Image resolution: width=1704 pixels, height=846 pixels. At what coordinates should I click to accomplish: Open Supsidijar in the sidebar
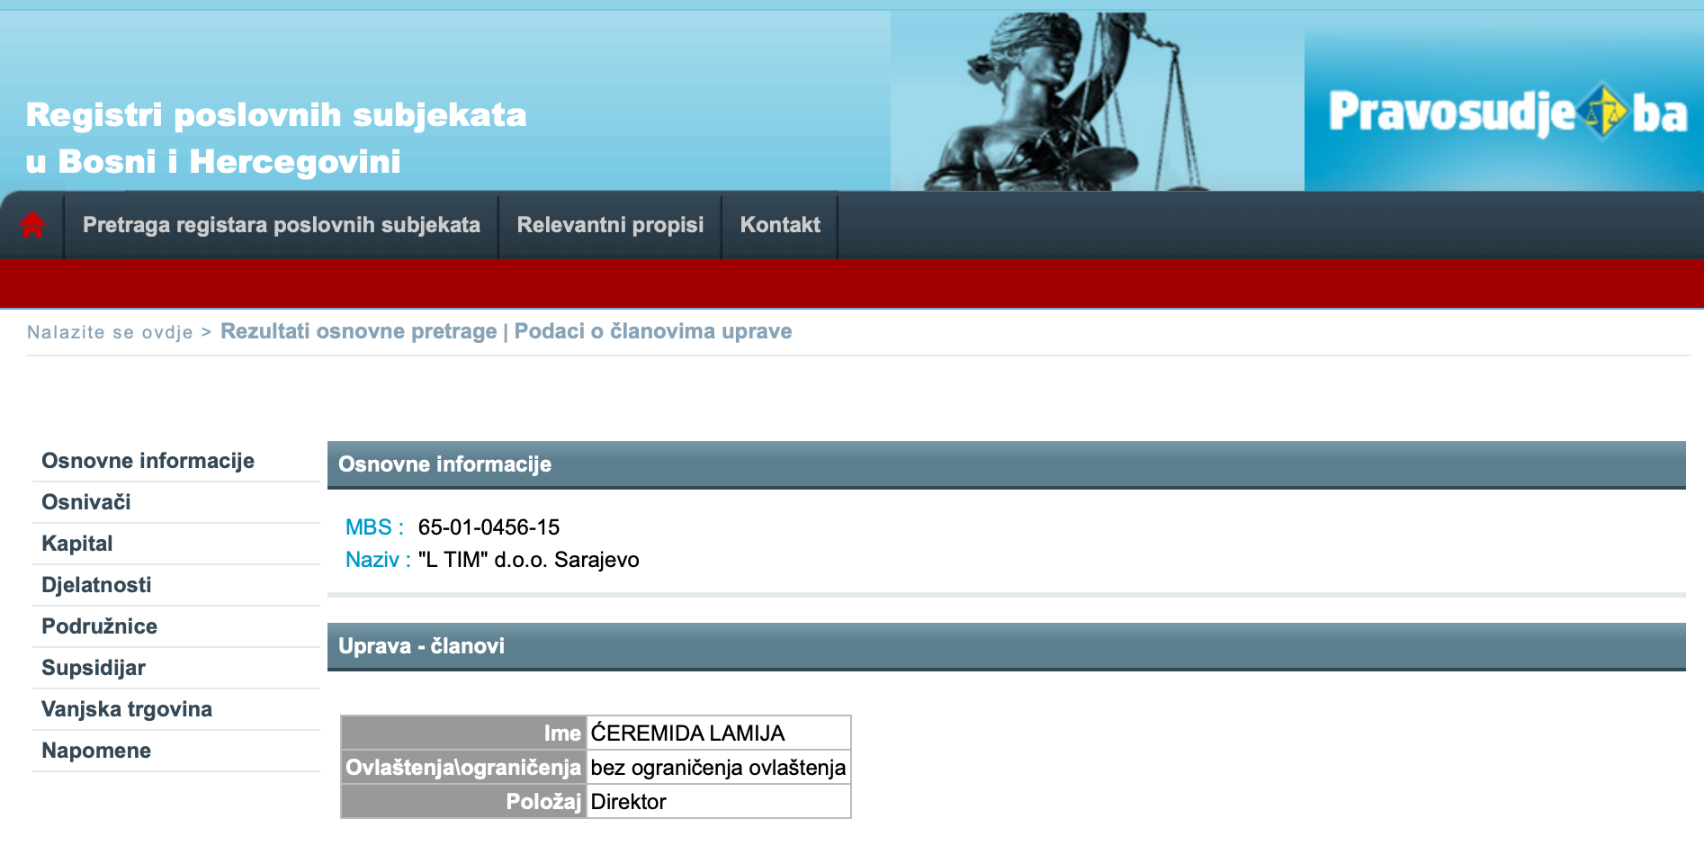(94, 668)
